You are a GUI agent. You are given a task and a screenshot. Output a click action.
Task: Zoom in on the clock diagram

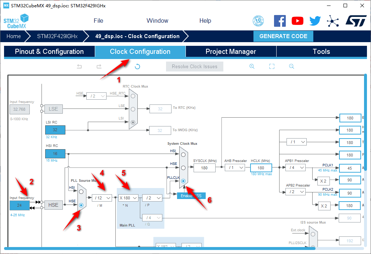point(252,66)
